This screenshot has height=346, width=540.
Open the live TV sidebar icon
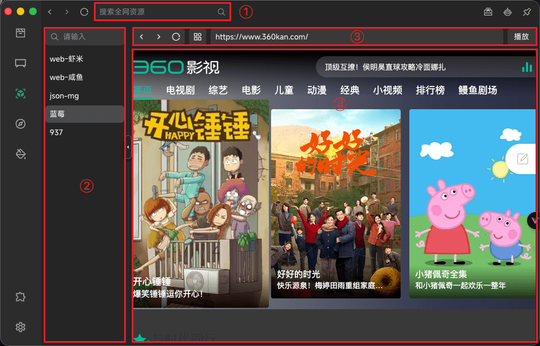(x=21, y=63)
